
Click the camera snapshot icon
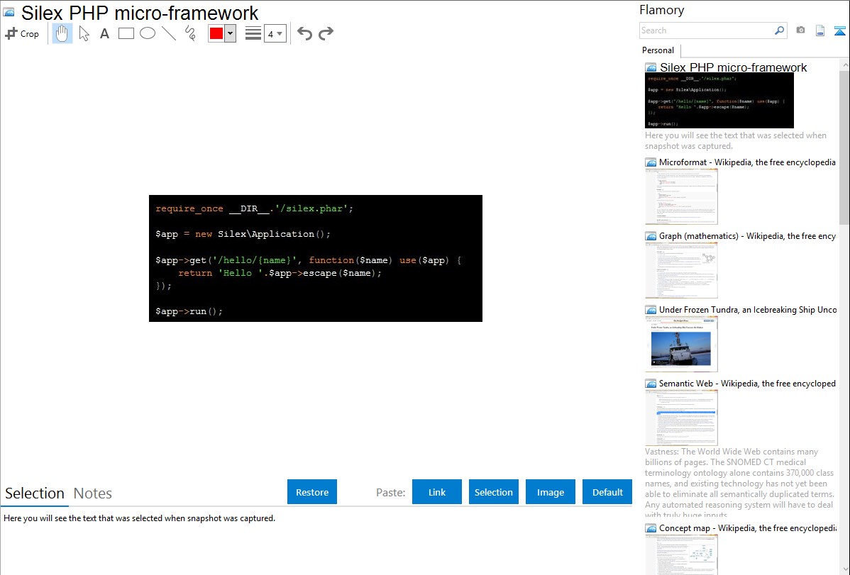800,30
